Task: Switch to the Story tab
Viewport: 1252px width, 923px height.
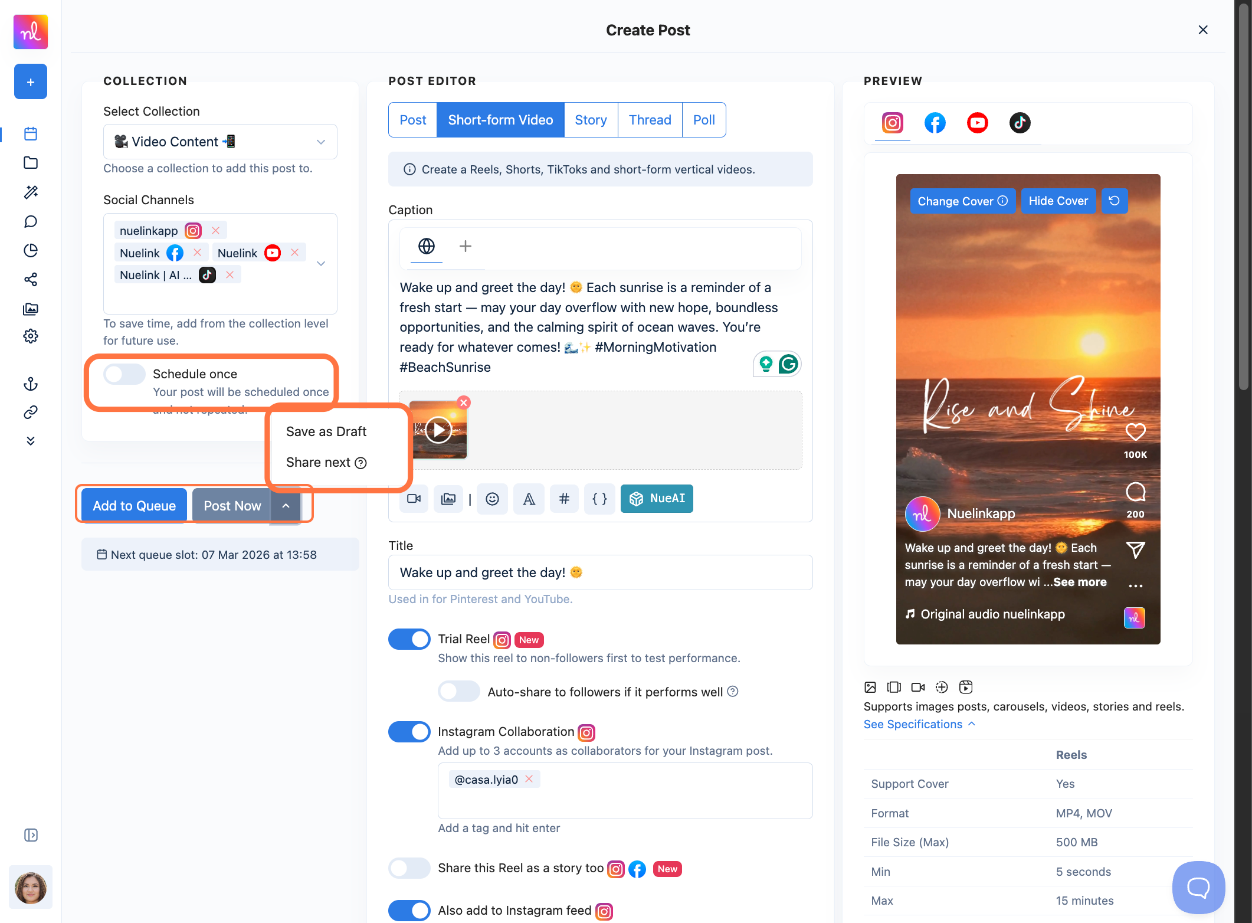Action: (x=591, y=120)
